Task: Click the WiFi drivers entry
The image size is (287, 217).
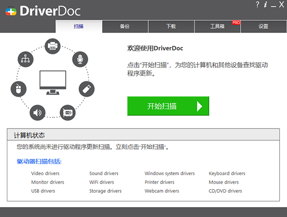Action: (x=102, y=182)
